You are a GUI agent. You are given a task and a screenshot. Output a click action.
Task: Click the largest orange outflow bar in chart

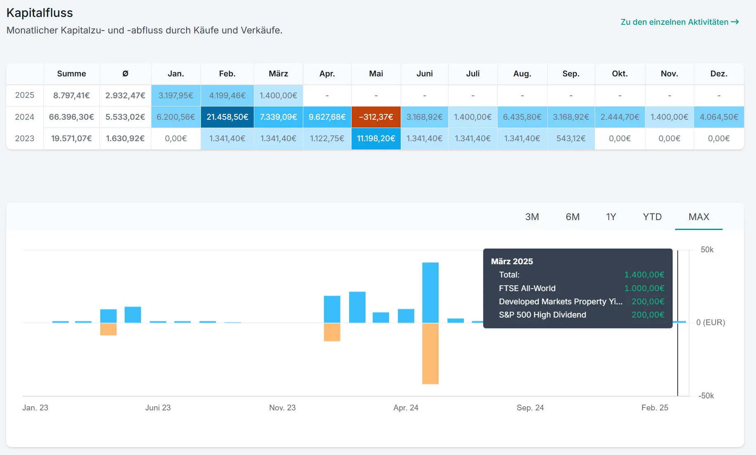coord(430,353)
